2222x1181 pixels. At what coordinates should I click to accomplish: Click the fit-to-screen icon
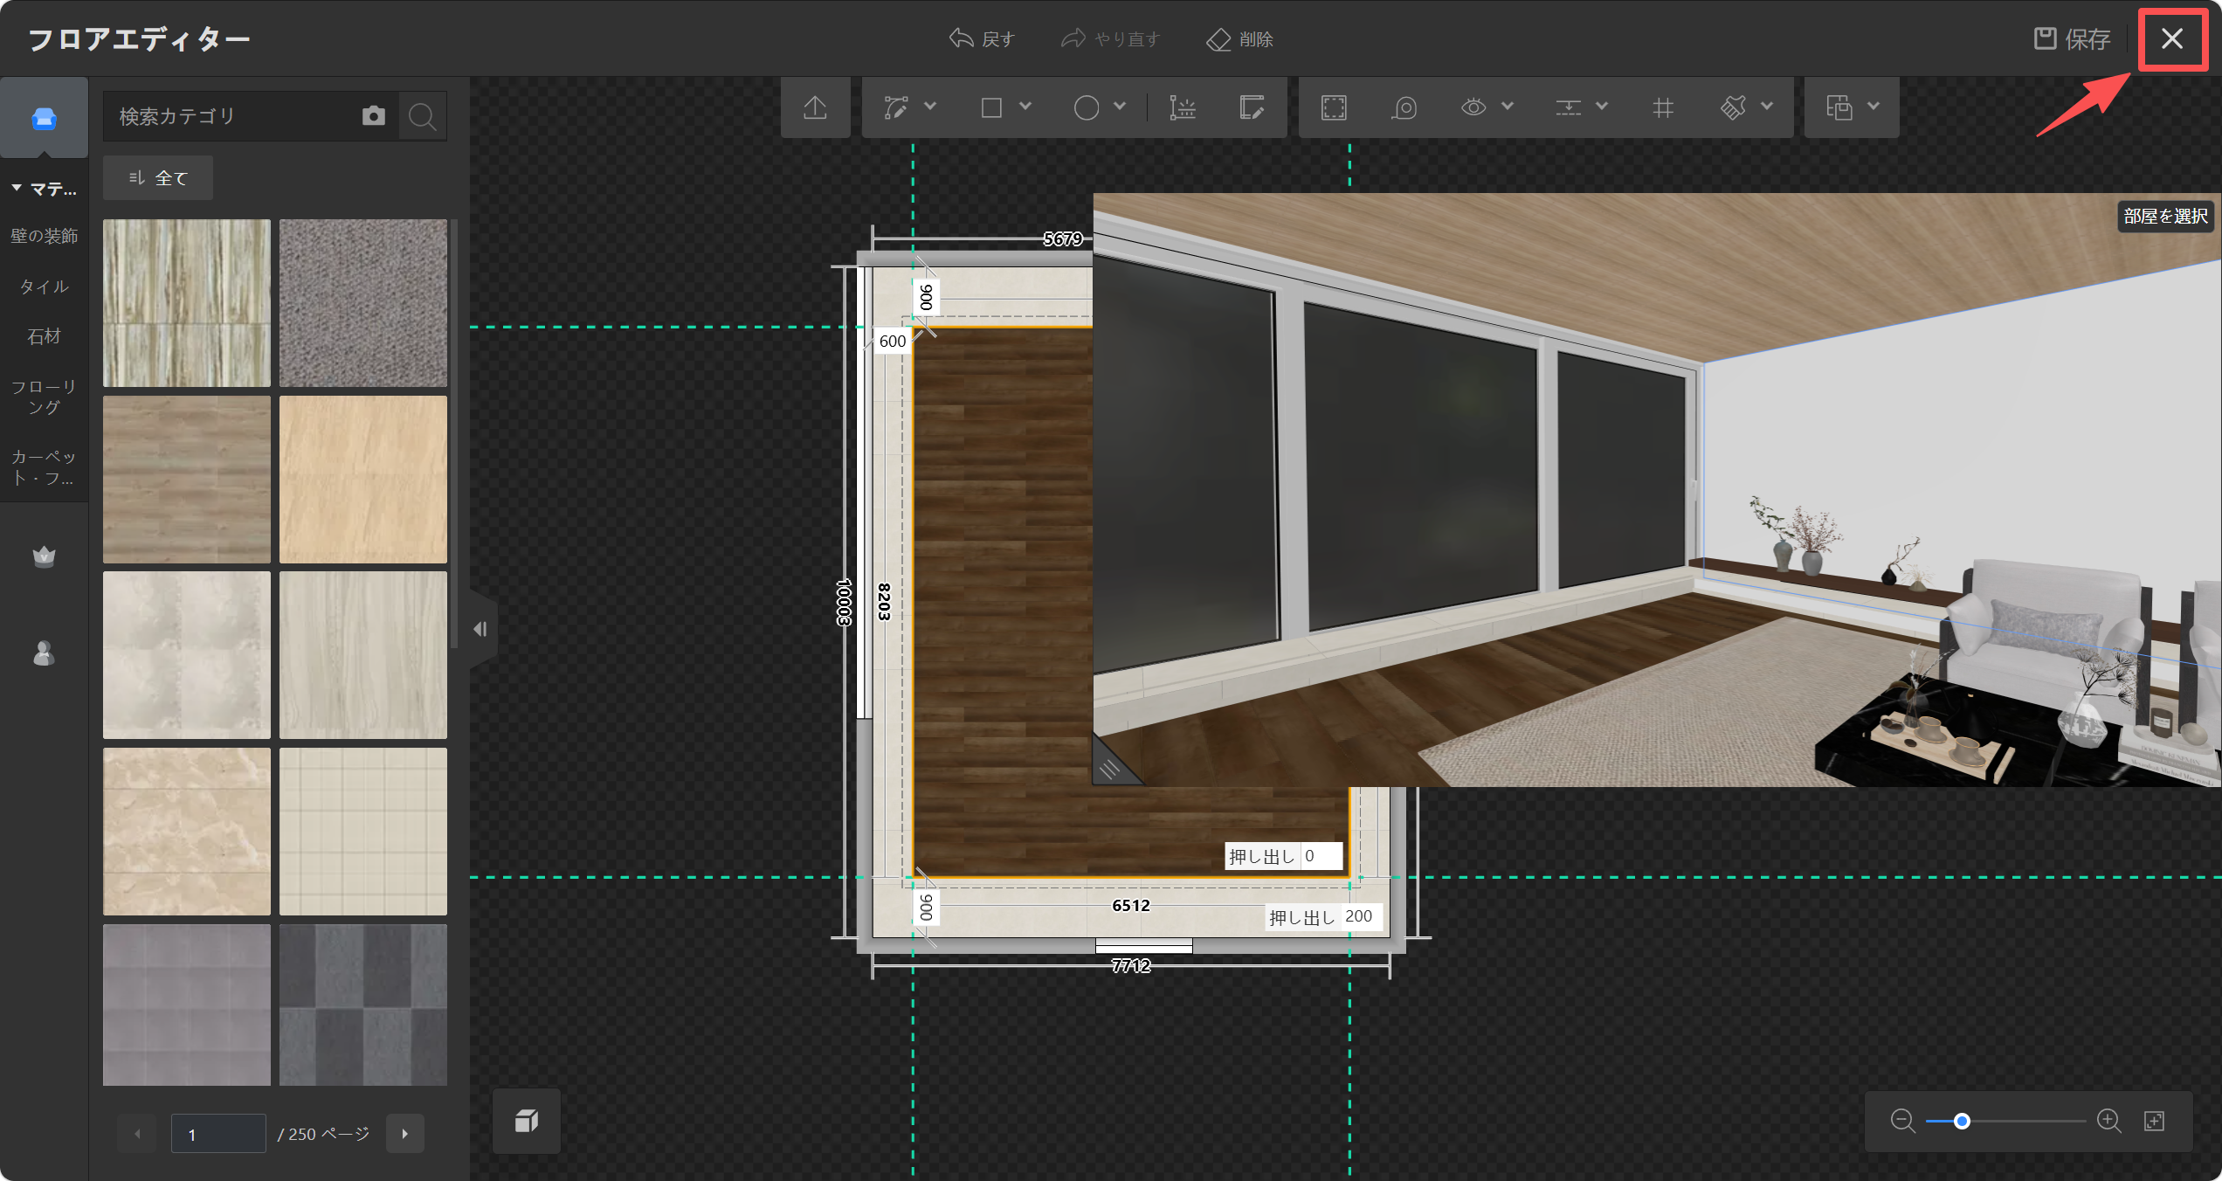tap(2155, 1121)
